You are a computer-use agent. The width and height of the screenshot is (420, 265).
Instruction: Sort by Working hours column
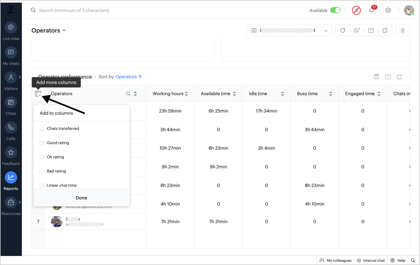click(186, 94)
